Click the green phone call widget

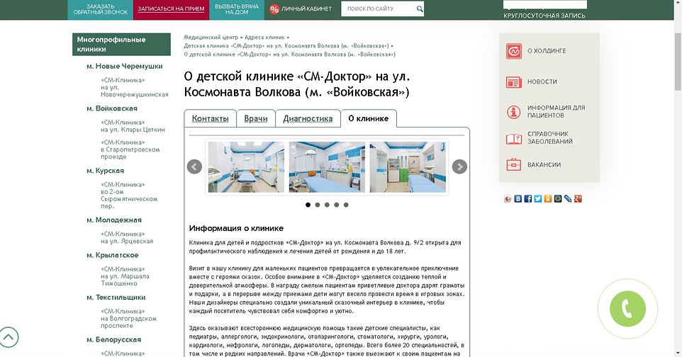(x=627, y=308)
